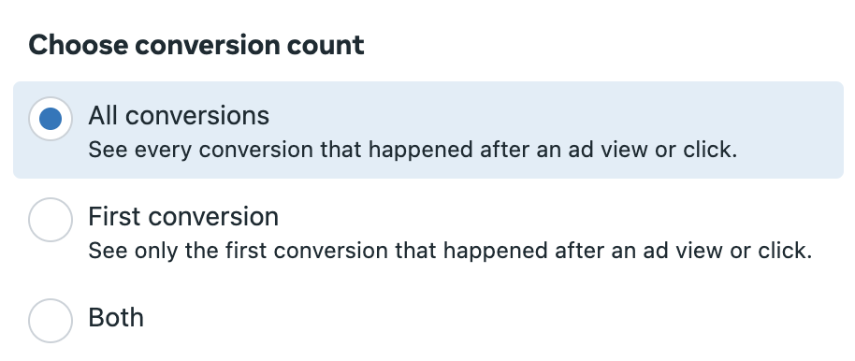Click the highlighted All conversions row background
The width and height of the screenshot is (855, 361).
(x=428, y=130)
